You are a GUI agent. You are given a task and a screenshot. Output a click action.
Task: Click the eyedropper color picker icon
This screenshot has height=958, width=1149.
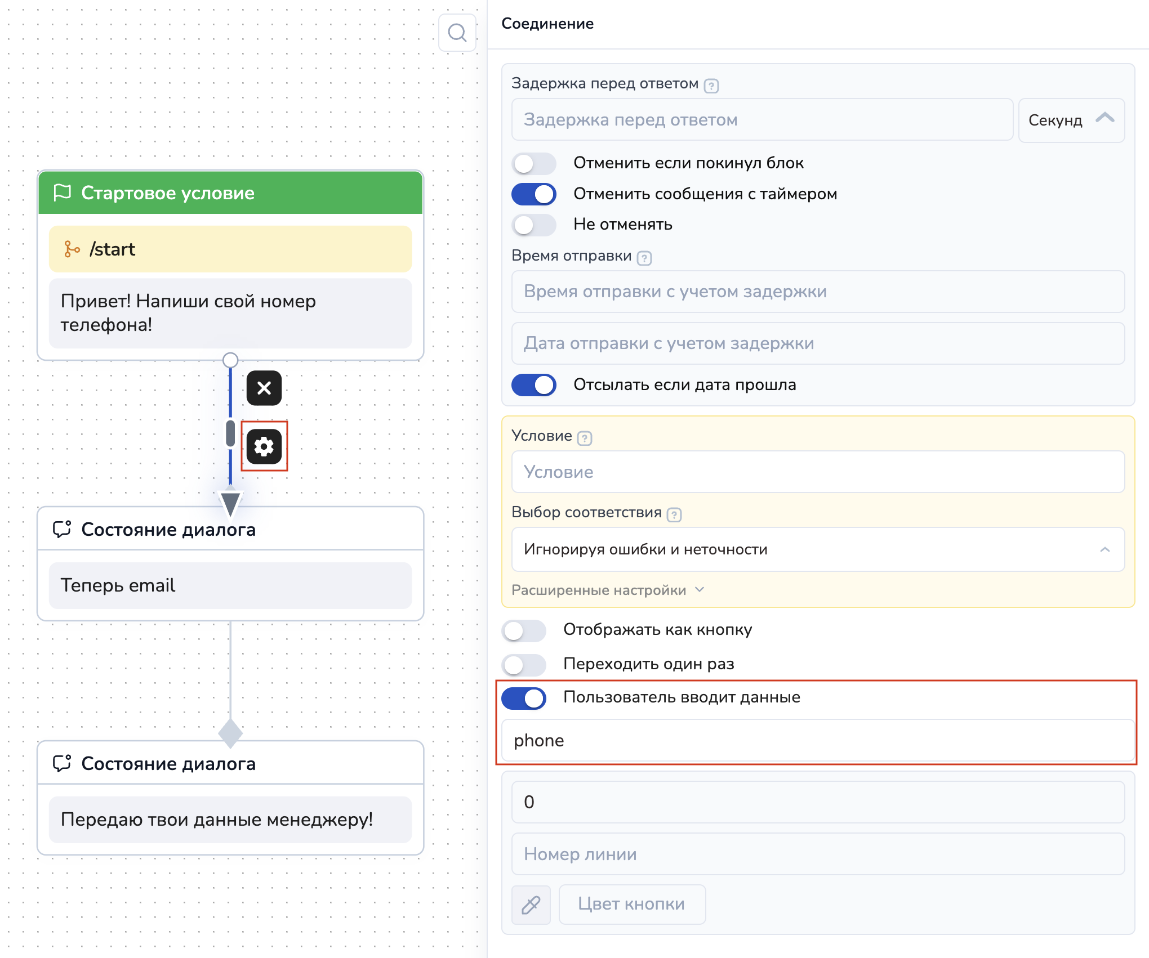click(531, 905)
